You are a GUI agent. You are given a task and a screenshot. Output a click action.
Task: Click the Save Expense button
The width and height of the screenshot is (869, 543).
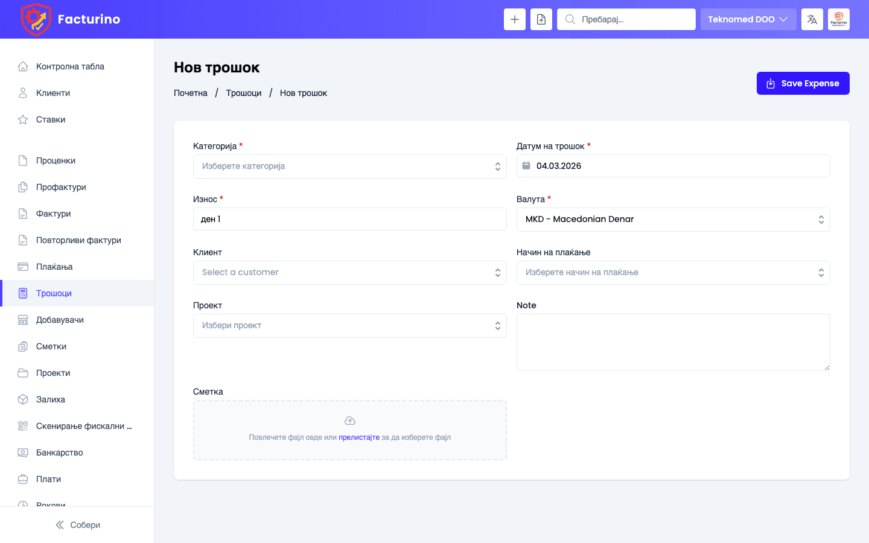[803, 83]
